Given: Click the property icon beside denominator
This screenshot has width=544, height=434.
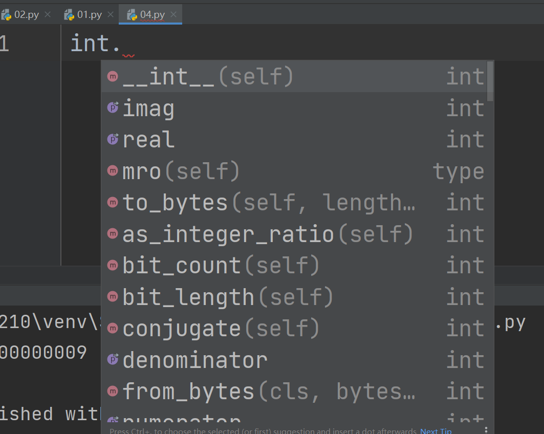Looking at the screenshot, I should coord(113,360).
